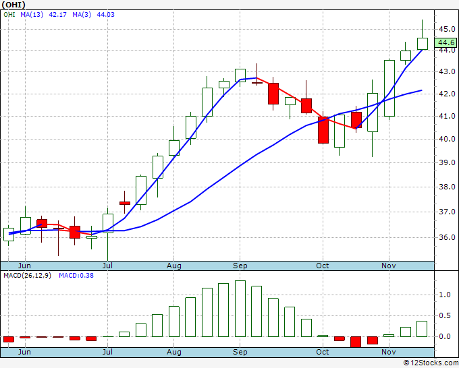Viewport: 459px width, 368px height.
Task: Click the 38.0 price axis label
Action: (x=447, y=187)
